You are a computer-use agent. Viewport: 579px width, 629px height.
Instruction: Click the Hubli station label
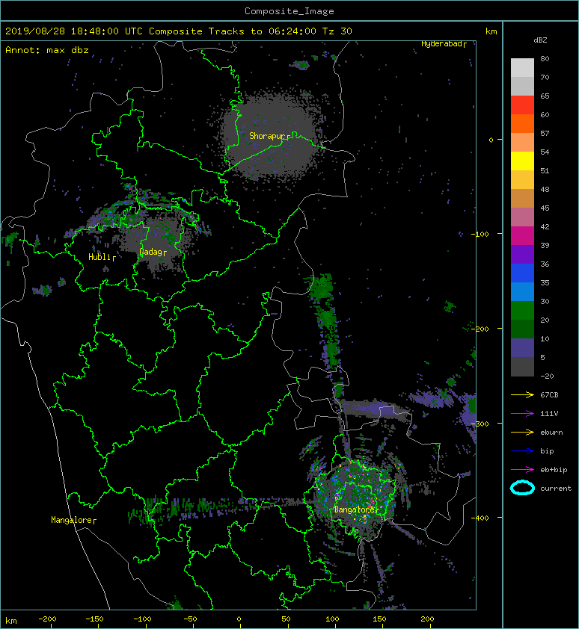[x=99, y=257]
